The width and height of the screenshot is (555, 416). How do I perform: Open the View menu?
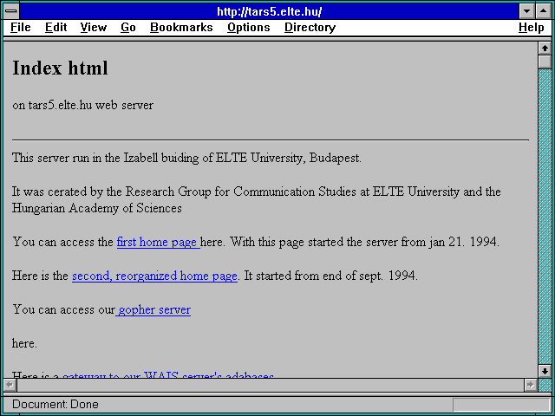click(x=93, y=28)
